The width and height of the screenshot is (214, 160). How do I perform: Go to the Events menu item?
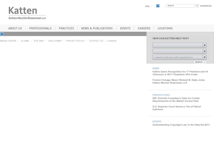tap(125, 28)
